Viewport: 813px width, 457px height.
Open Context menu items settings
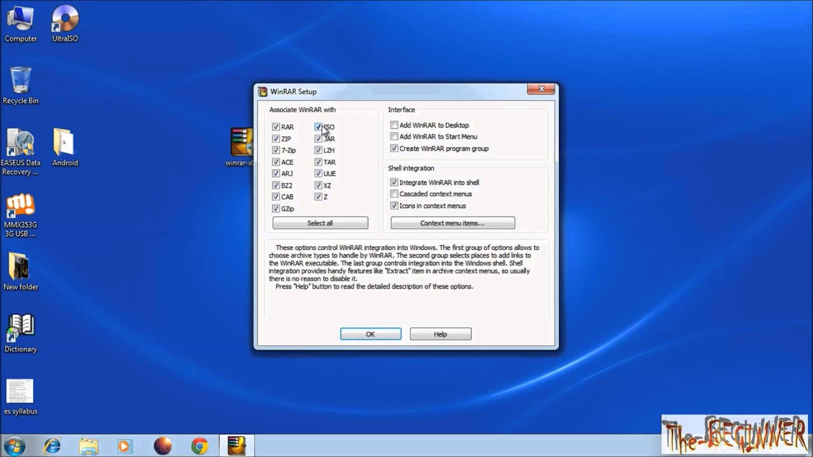tap(453, 223)
